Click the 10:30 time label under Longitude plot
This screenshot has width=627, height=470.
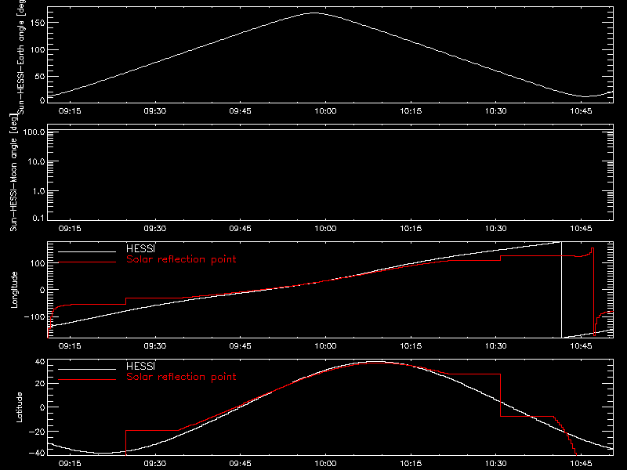pos(496,346)
